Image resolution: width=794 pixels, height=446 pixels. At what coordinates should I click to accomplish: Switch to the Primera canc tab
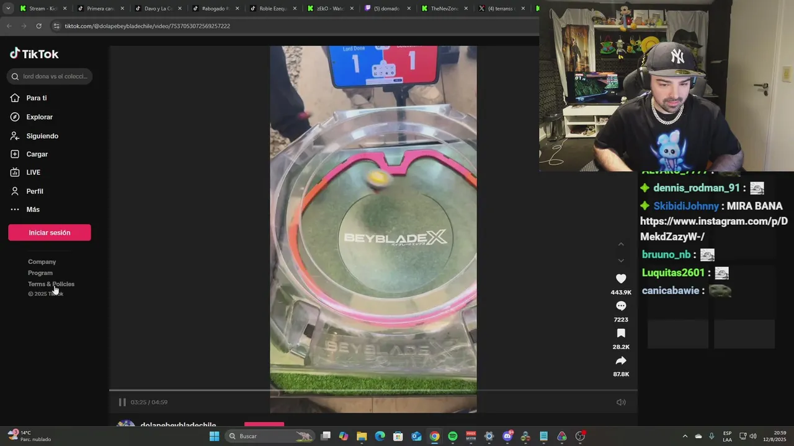100,9
